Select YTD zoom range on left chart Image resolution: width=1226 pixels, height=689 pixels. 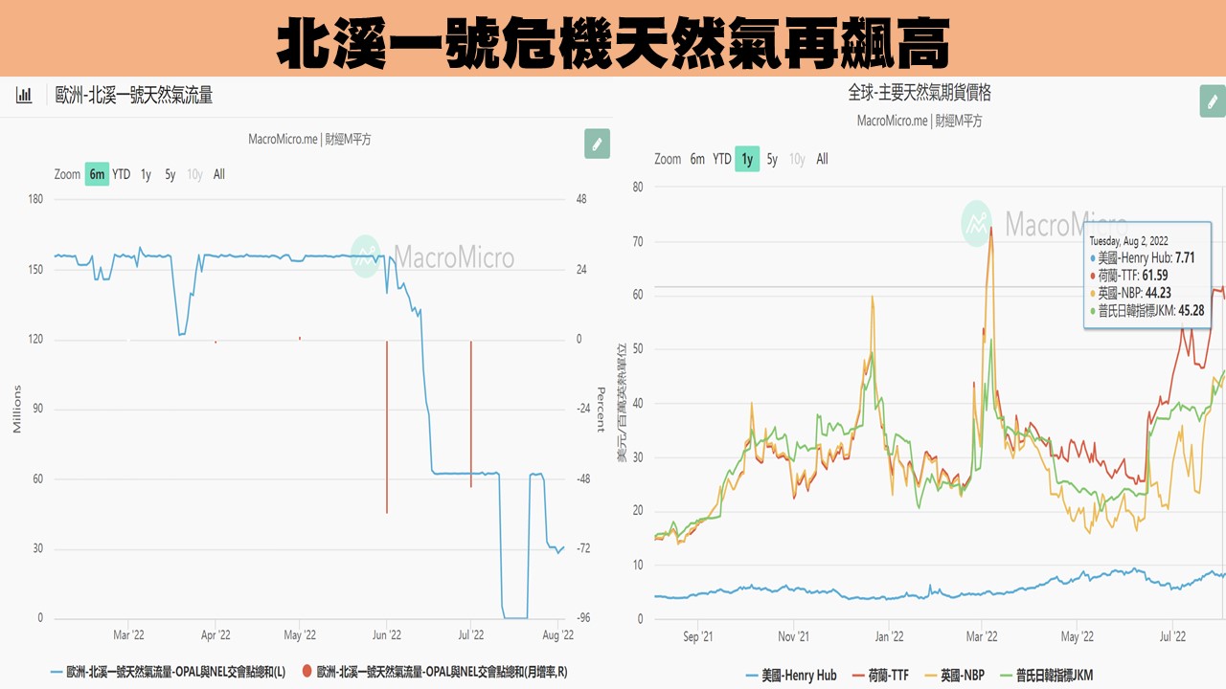point(122,174)
